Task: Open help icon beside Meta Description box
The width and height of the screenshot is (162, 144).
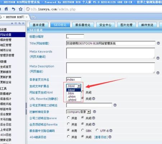Action: (158, 73)
